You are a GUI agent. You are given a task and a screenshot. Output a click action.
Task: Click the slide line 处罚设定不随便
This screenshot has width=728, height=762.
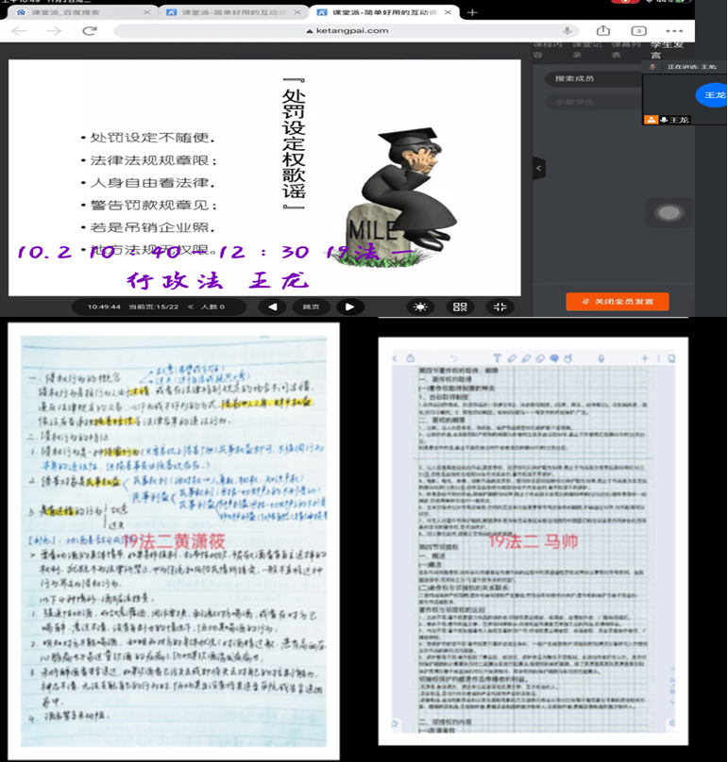(x=152, y=138)
